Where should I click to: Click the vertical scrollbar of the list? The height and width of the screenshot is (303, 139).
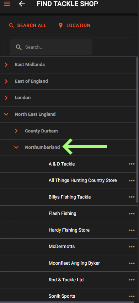[x=137, y=129]
